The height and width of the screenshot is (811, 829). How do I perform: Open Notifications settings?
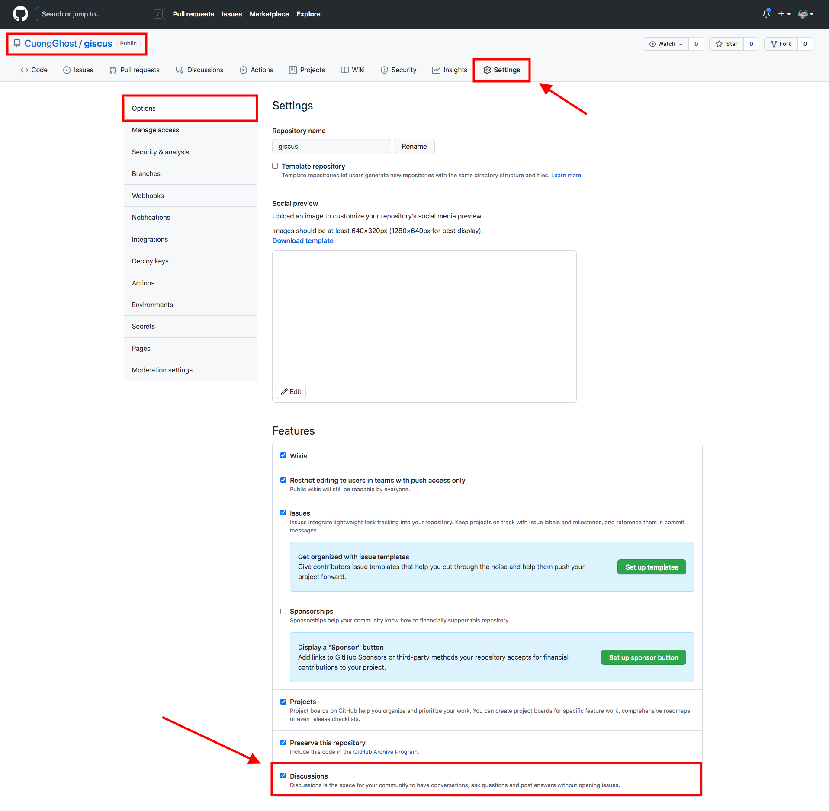point(190,217)
